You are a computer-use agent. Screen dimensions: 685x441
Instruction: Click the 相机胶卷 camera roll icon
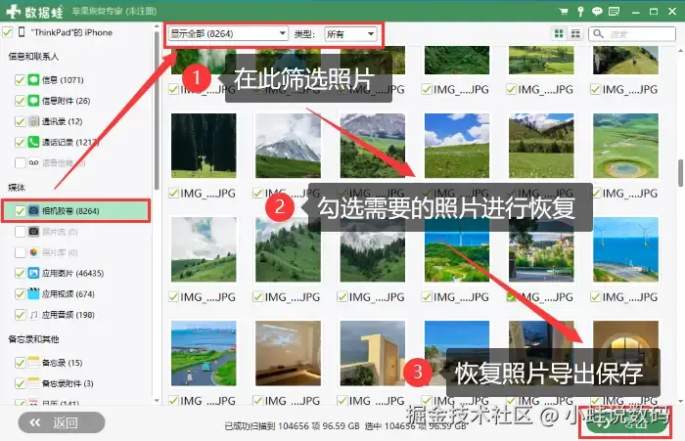(x=33, y=211)
